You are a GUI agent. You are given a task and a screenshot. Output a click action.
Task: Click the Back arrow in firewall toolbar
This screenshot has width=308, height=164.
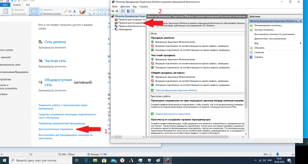113,11
